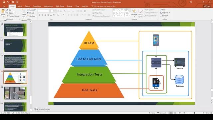Click the Tell me what you want search box
Image resolution: width=213 pixels, height=120 pixels.
point(104,6)
